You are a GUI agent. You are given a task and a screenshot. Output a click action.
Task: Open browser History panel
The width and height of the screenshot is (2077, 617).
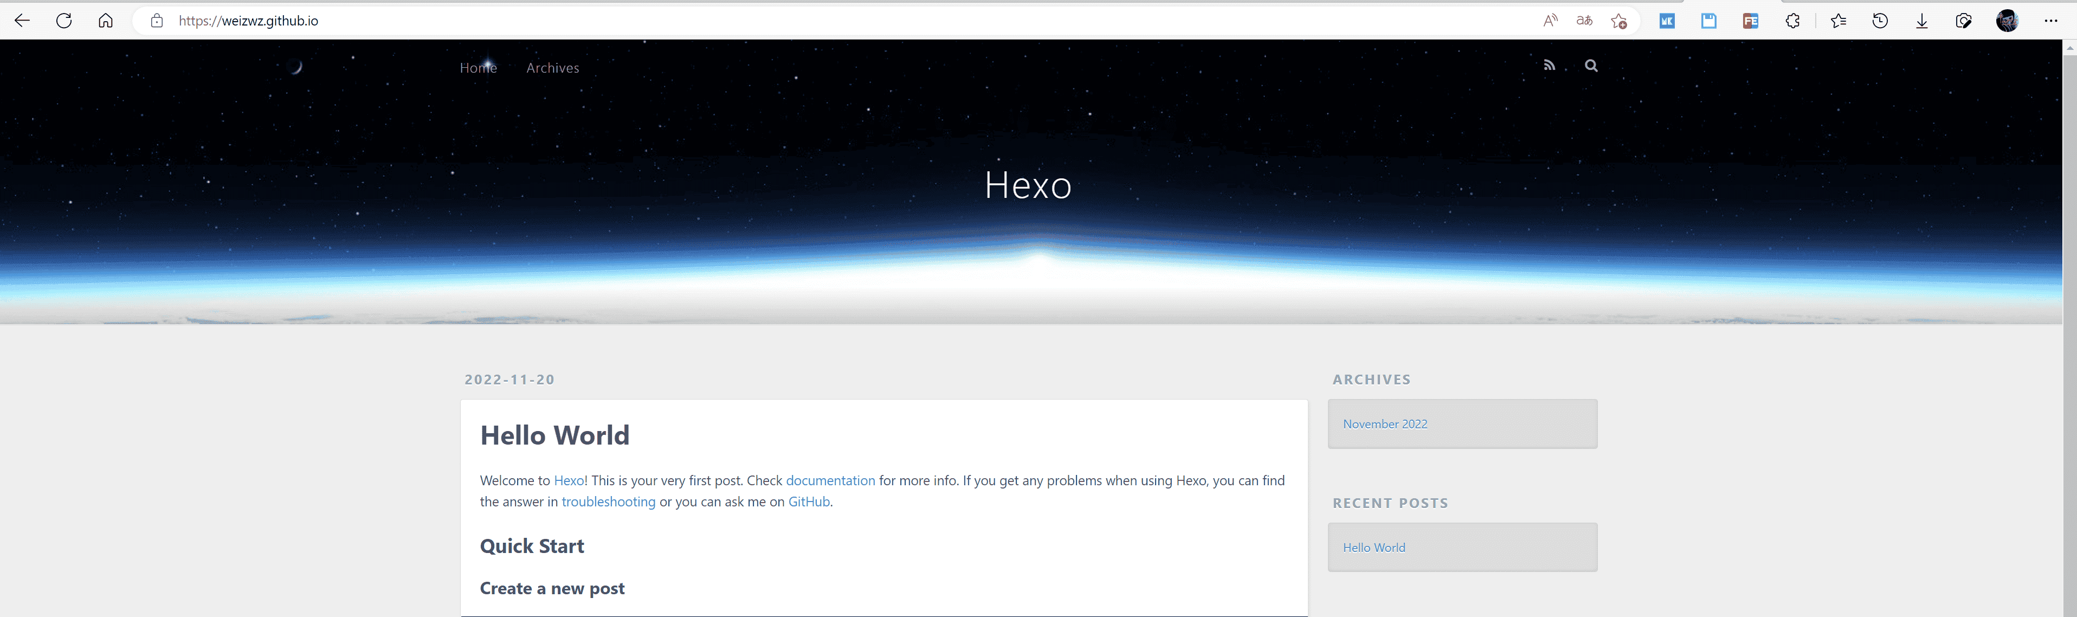[1880, 21]
